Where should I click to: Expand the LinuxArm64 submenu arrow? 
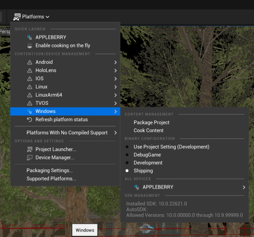pyautogui.click(x=115, y=95)
